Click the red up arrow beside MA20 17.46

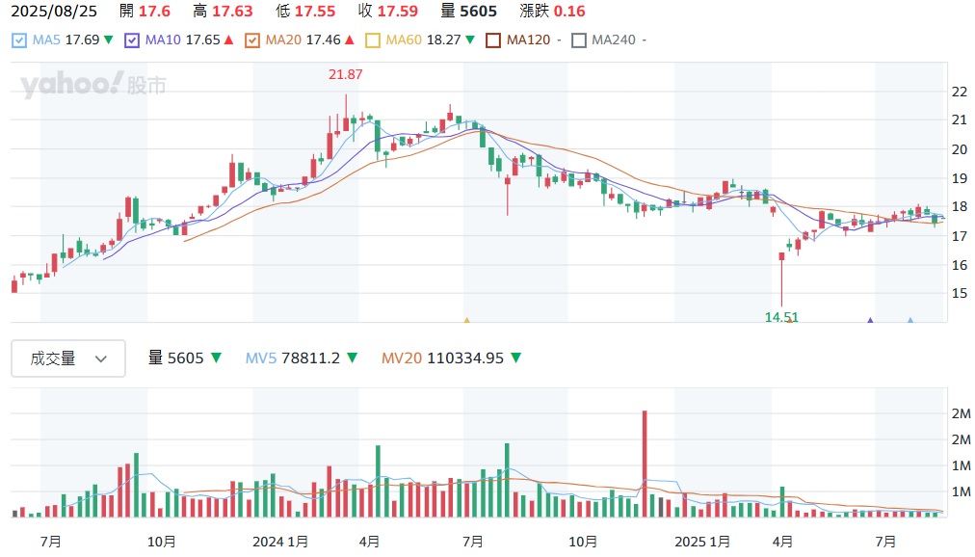pos(349,40)
